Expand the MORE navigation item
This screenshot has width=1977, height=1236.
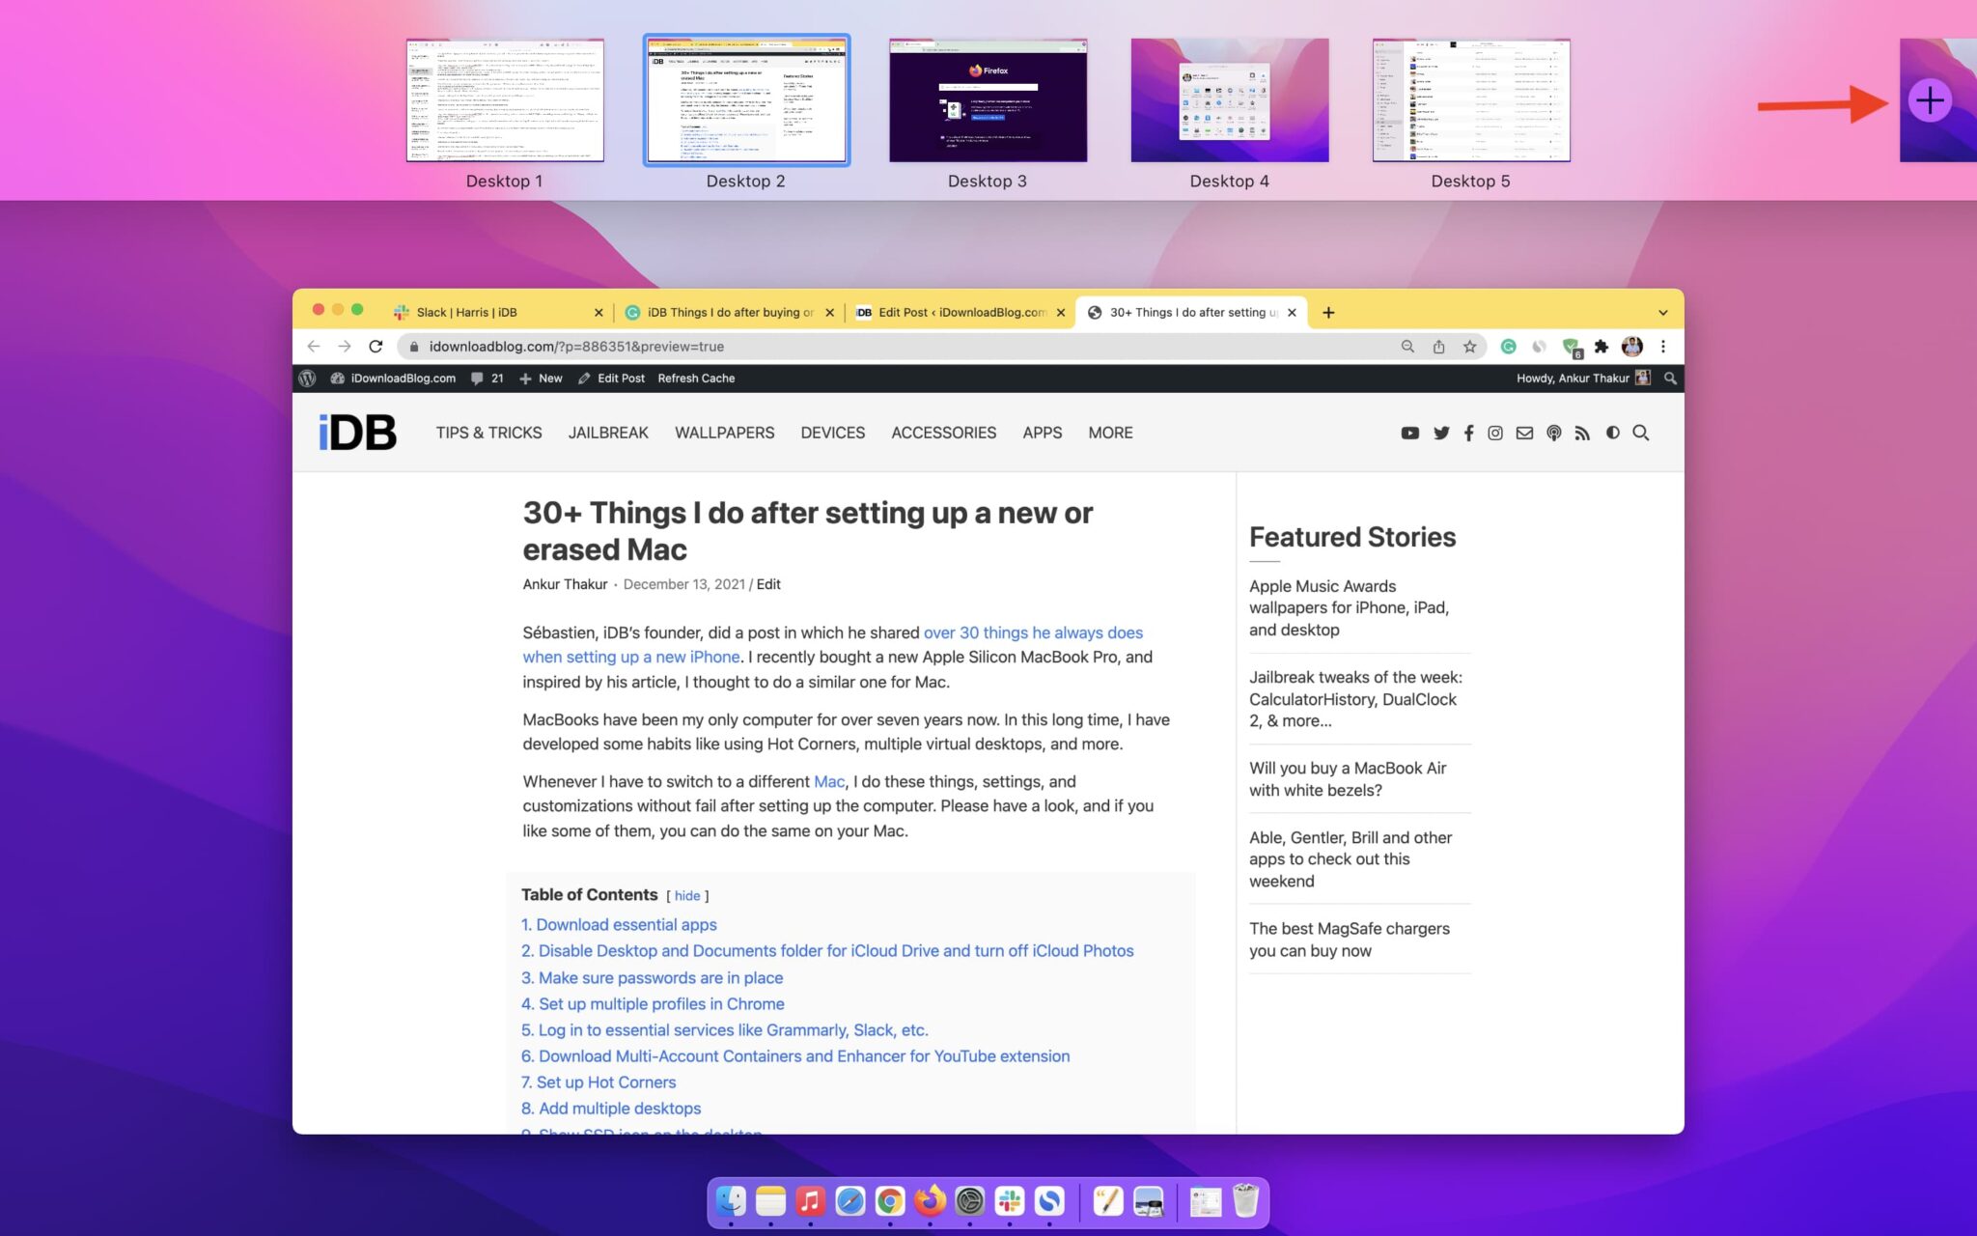(1110, 433)
